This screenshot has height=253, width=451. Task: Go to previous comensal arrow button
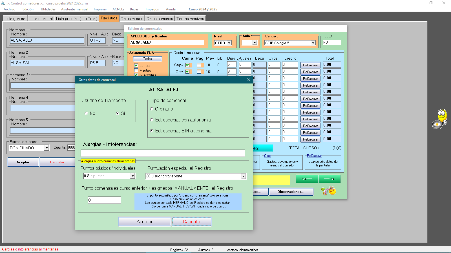[x=307, y=179]
